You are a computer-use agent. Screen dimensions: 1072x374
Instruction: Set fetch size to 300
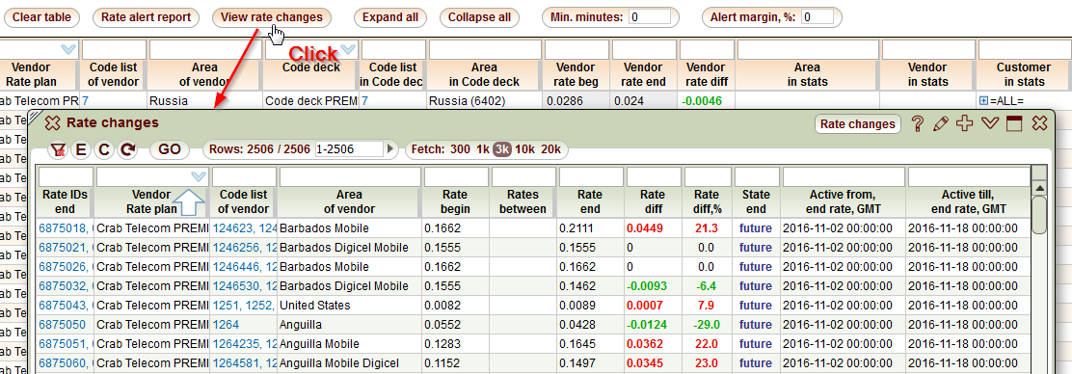point(460,149)
